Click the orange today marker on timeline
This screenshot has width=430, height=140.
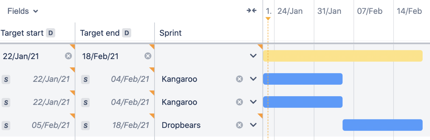click(268, 19)
